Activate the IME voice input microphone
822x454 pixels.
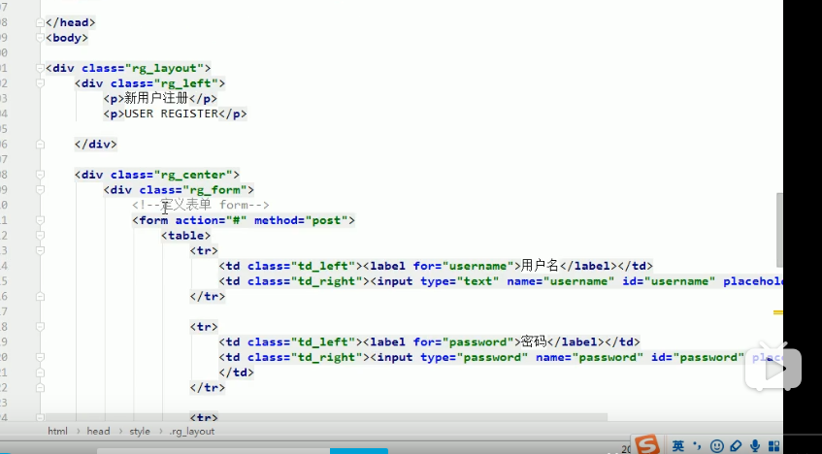(x=755, y=446)
